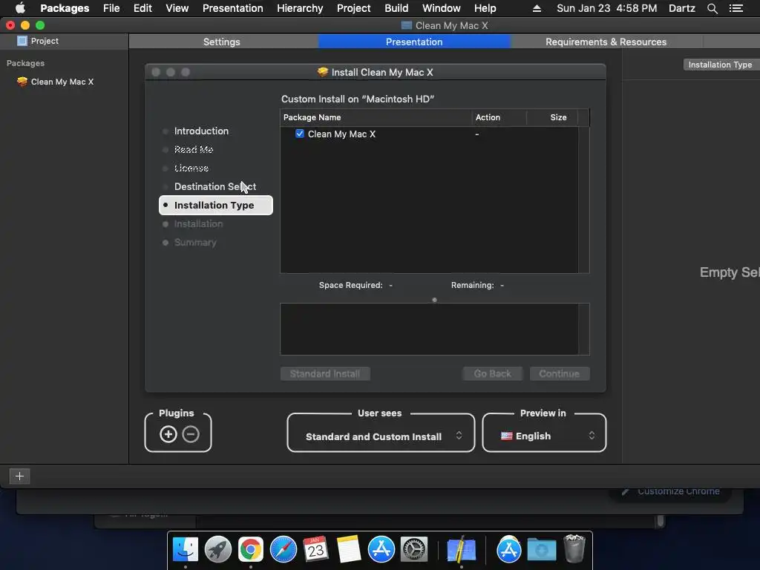Viewport: 760px width, 570px height.
Task: Click the Installation Type label at top right
Action: (x=720, y=65)
